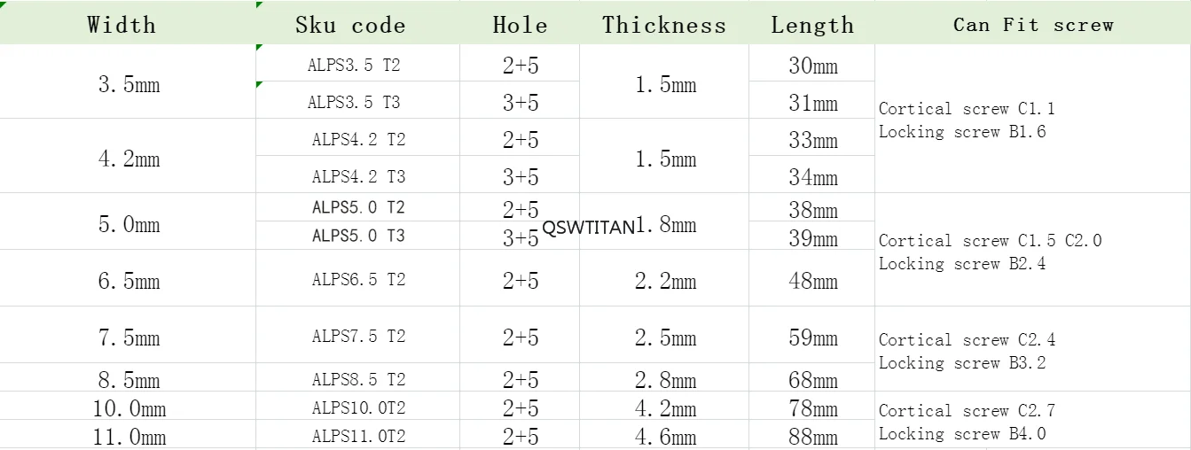Click the Locking screw B4.0 text
The height and width of the screenshot is (450, 1191).
[962, 433]
